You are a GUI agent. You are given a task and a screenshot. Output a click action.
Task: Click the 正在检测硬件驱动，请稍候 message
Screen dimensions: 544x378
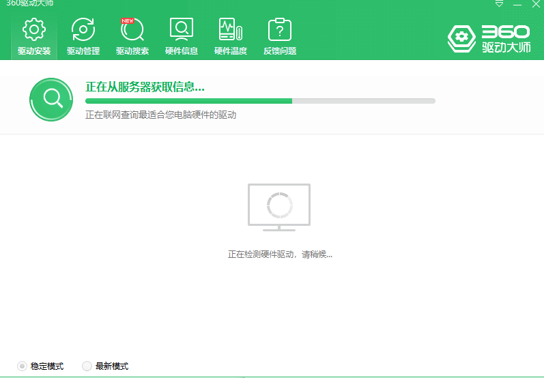click(x=280, y=255)
